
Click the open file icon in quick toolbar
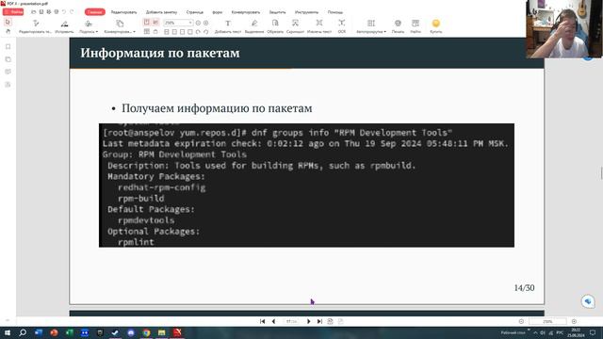(34, 12)
